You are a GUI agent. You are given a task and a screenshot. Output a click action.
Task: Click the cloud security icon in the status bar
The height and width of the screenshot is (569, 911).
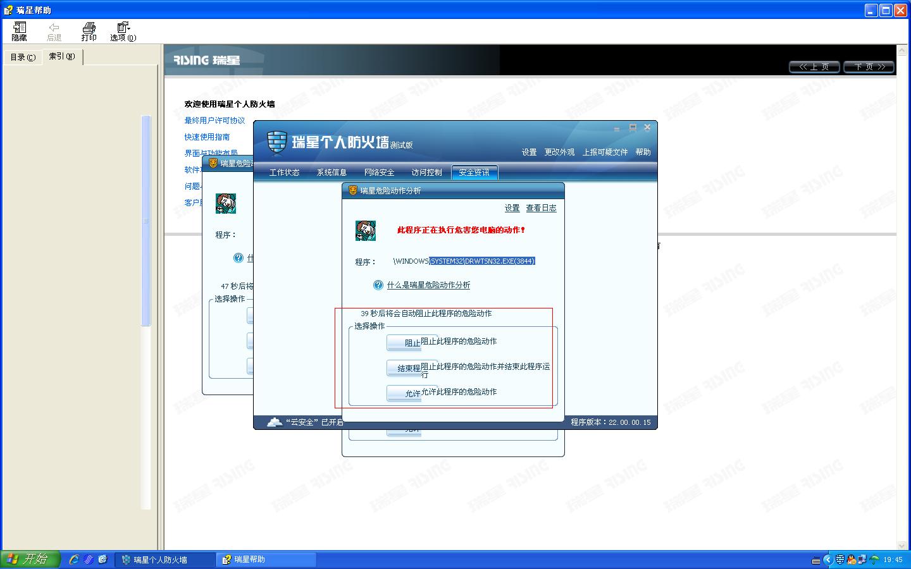click(275, 422)
